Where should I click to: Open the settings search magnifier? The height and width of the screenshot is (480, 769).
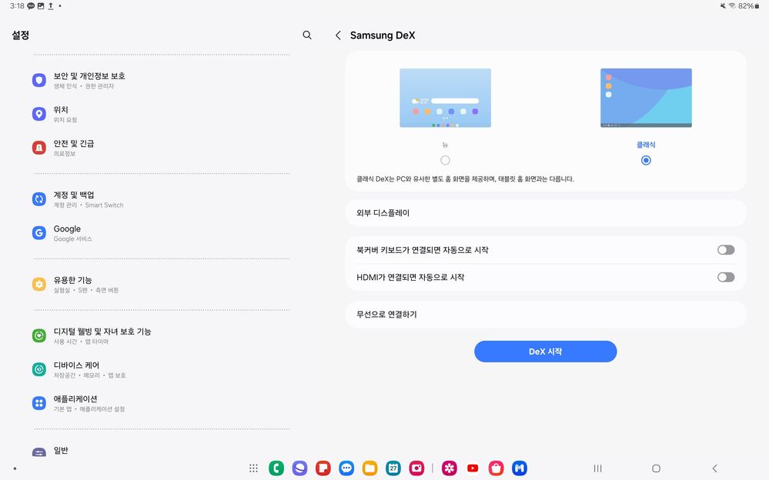pyautogui.click(x=307, y=35)
